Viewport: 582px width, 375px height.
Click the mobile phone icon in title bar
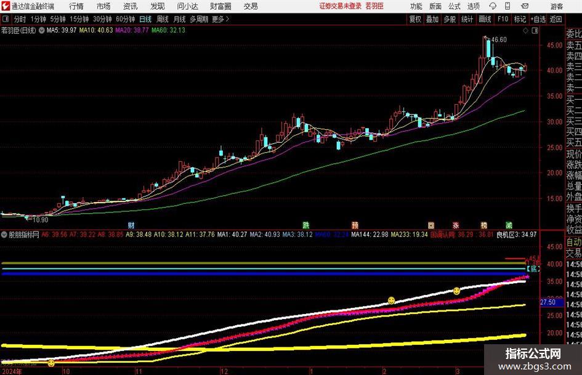[507, 6]
